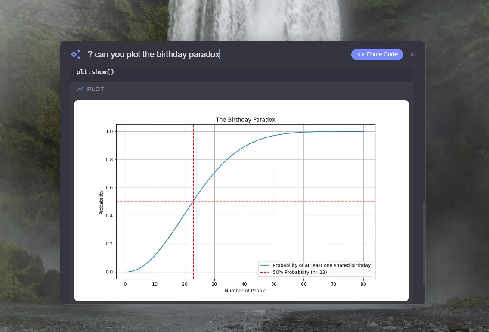489x332 pixels.
Task: Click the PLOT section header label
Action: coord(96,89)
